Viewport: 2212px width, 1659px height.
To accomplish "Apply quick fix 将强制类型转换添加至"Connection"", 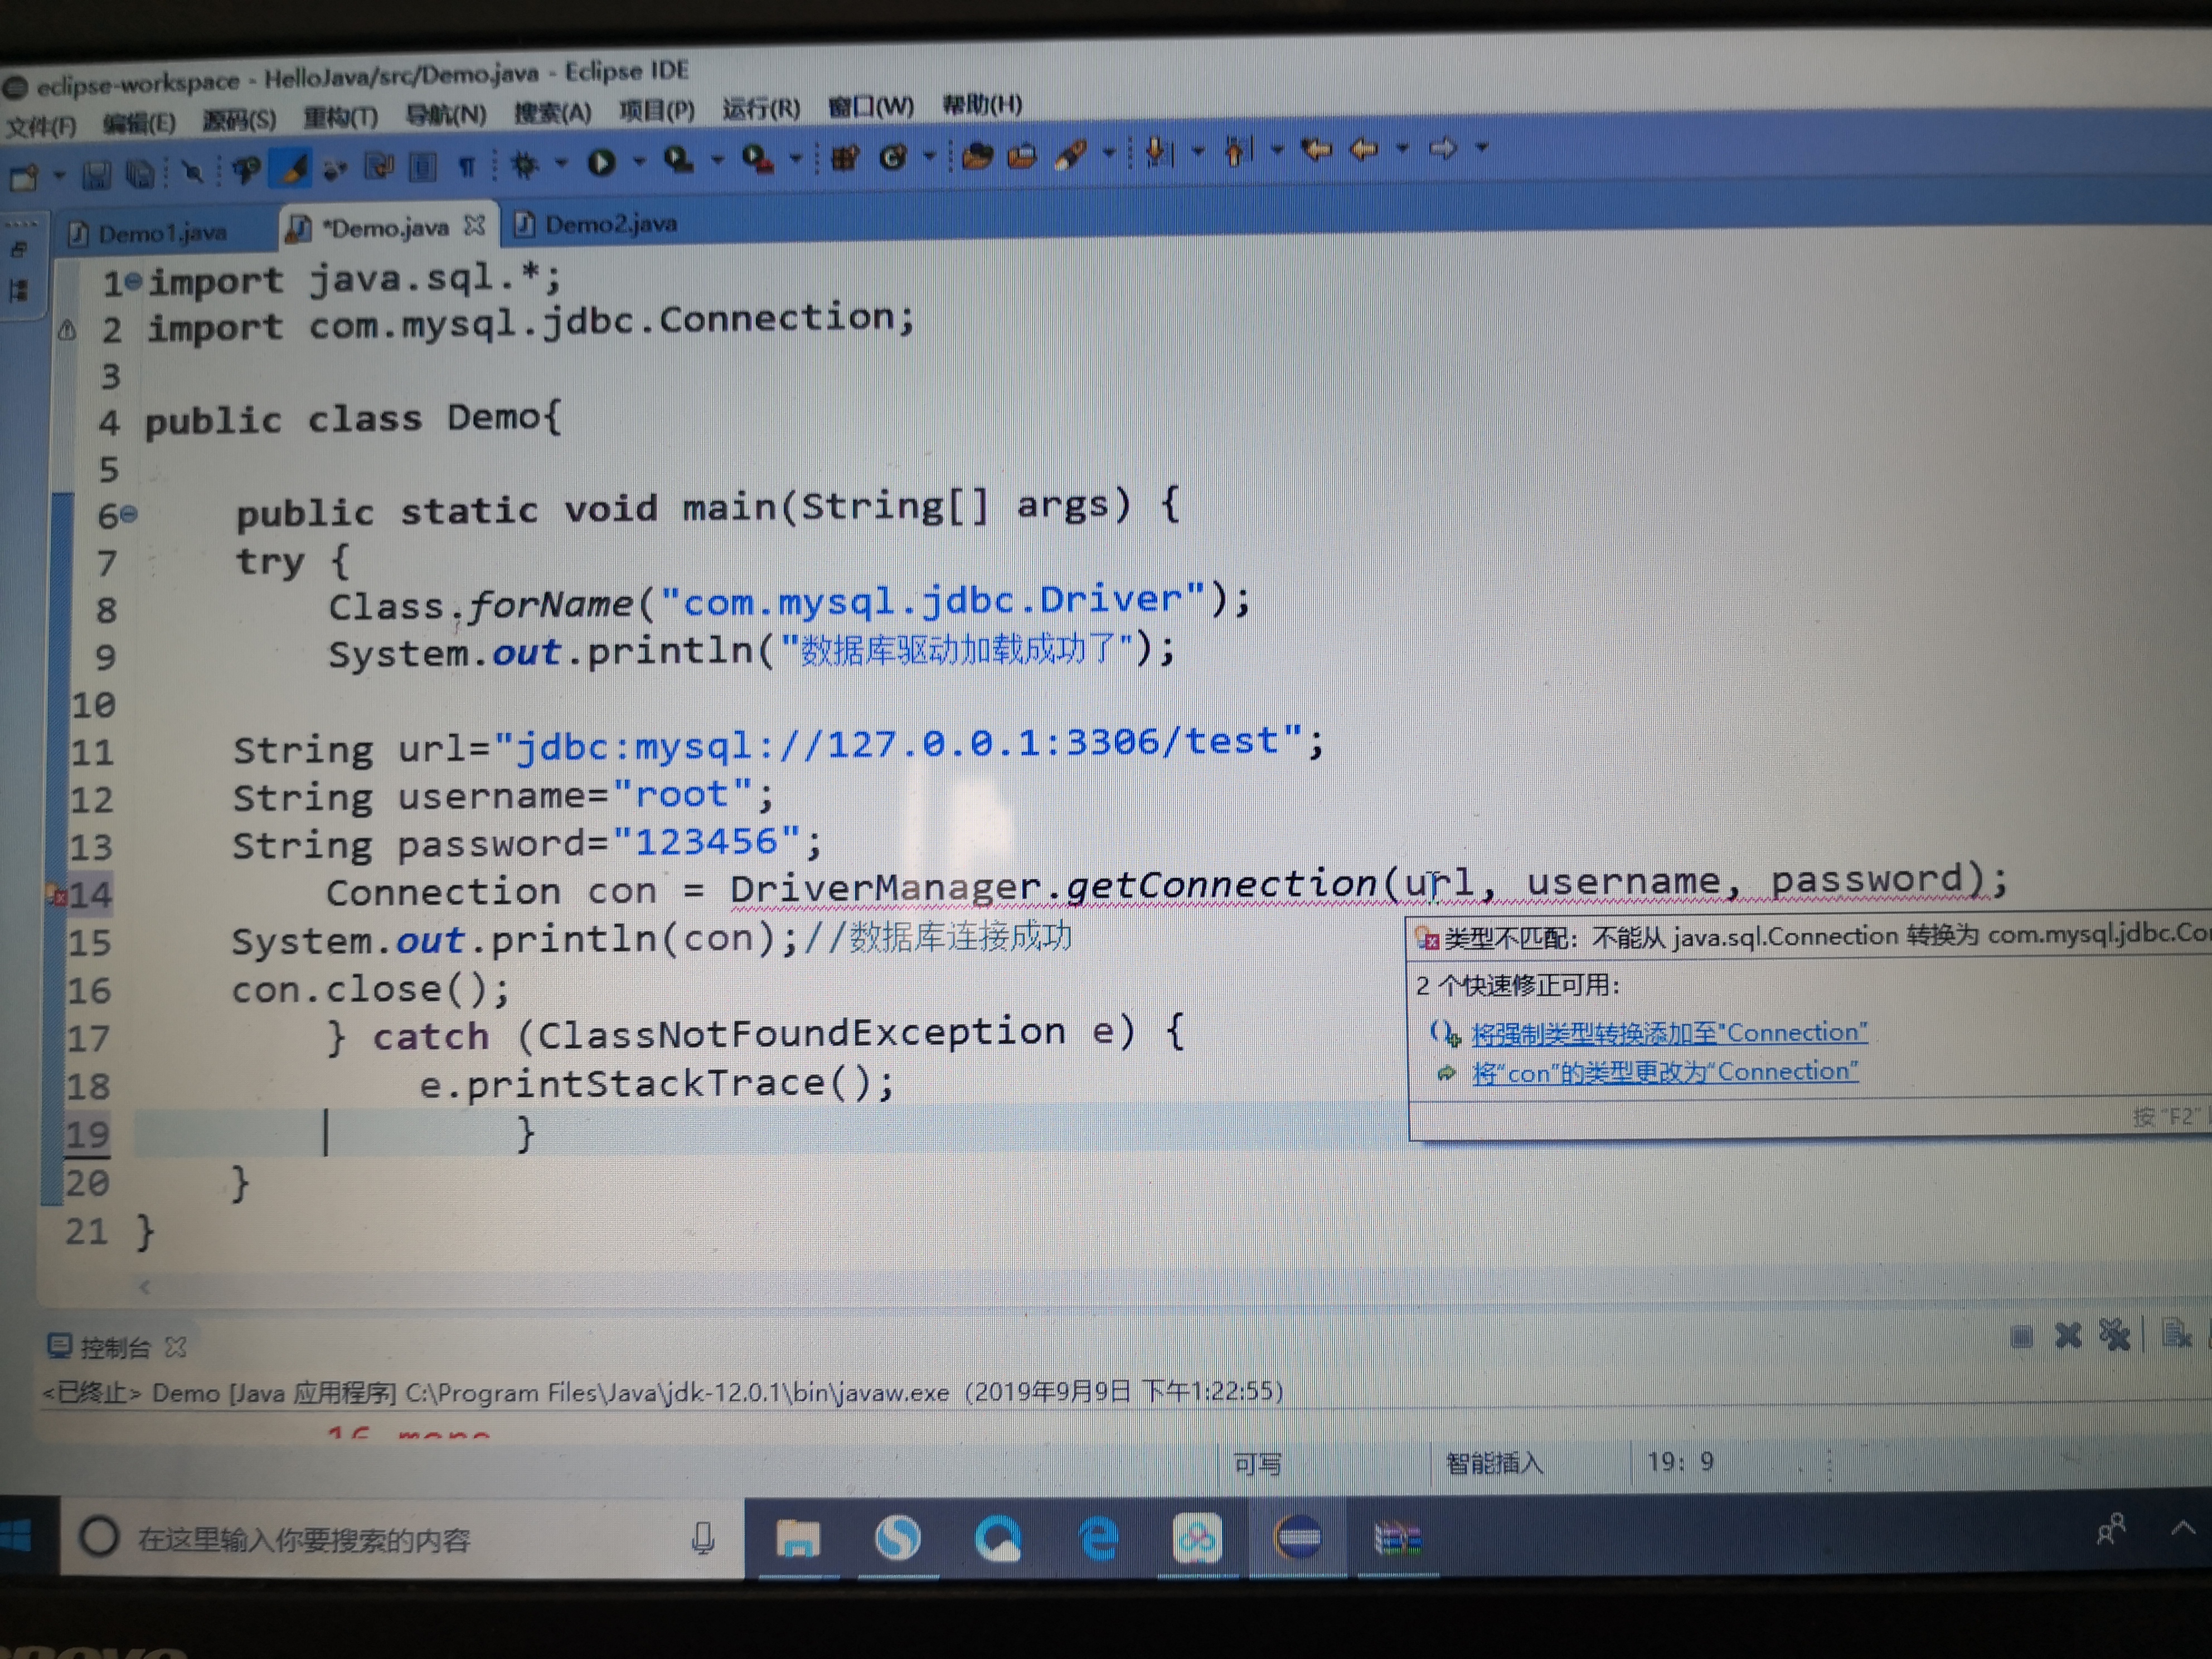I will [1669, 1033].
